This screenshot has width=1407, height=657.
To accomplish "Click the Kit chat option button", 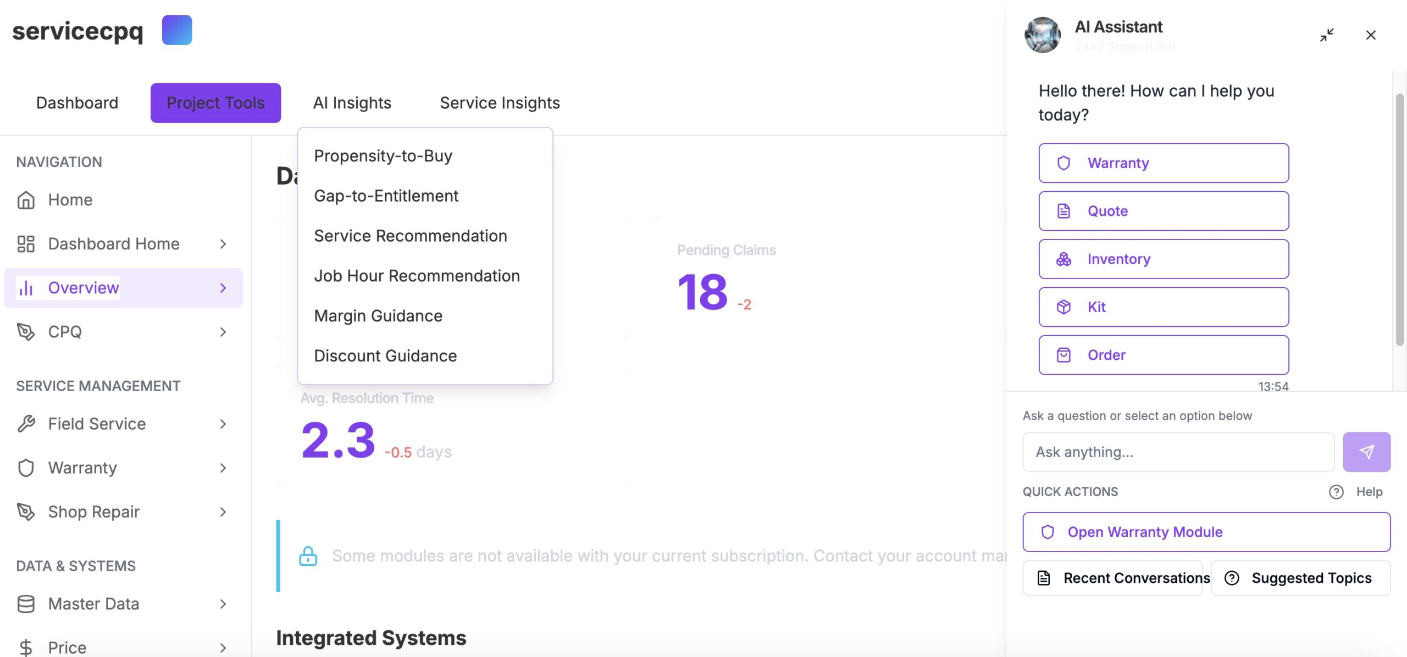I will point(1164,307).
